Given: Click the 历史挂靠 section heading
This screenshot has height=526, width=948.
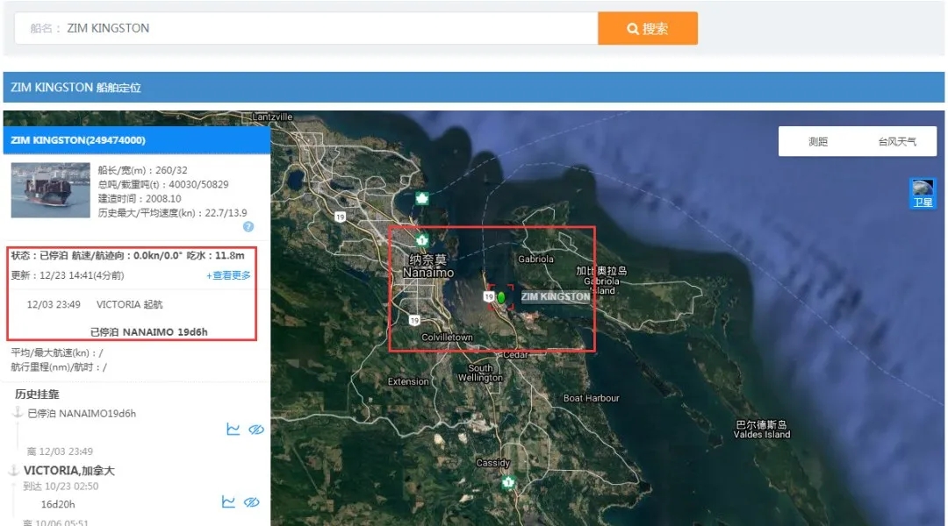Looking at the screenshot, I should pyautogui.click(x=37, y=394).
